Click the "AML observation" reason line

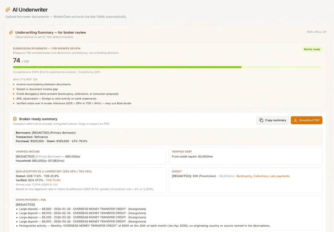56,99
